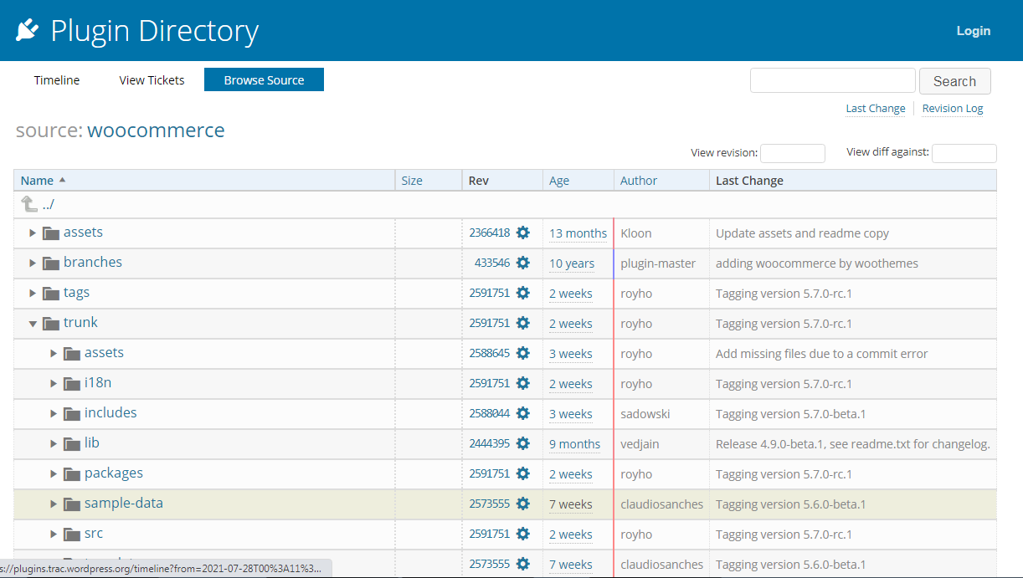Screen dimensions: 1023x578
Task: Collapse the trunk folder
Action: tap(33, 323)
